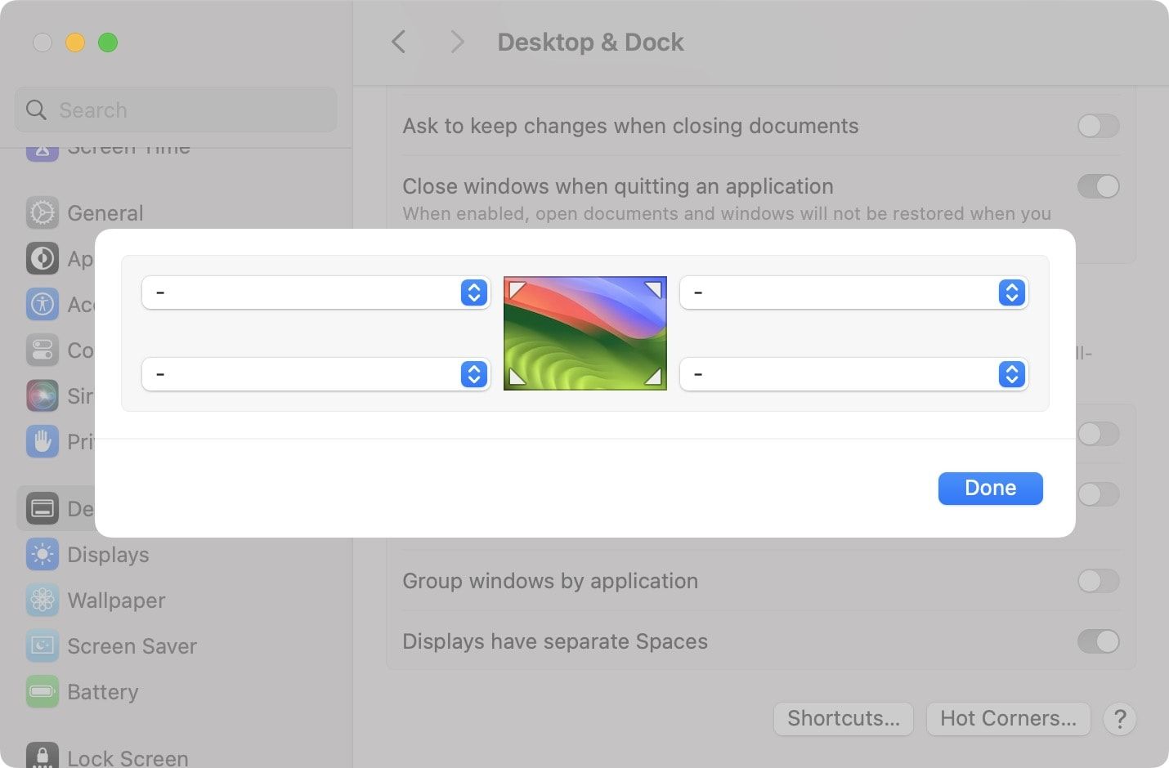Open the Wallpaper flower icon
Screen dimensions: 1169x768
point(43,601)
